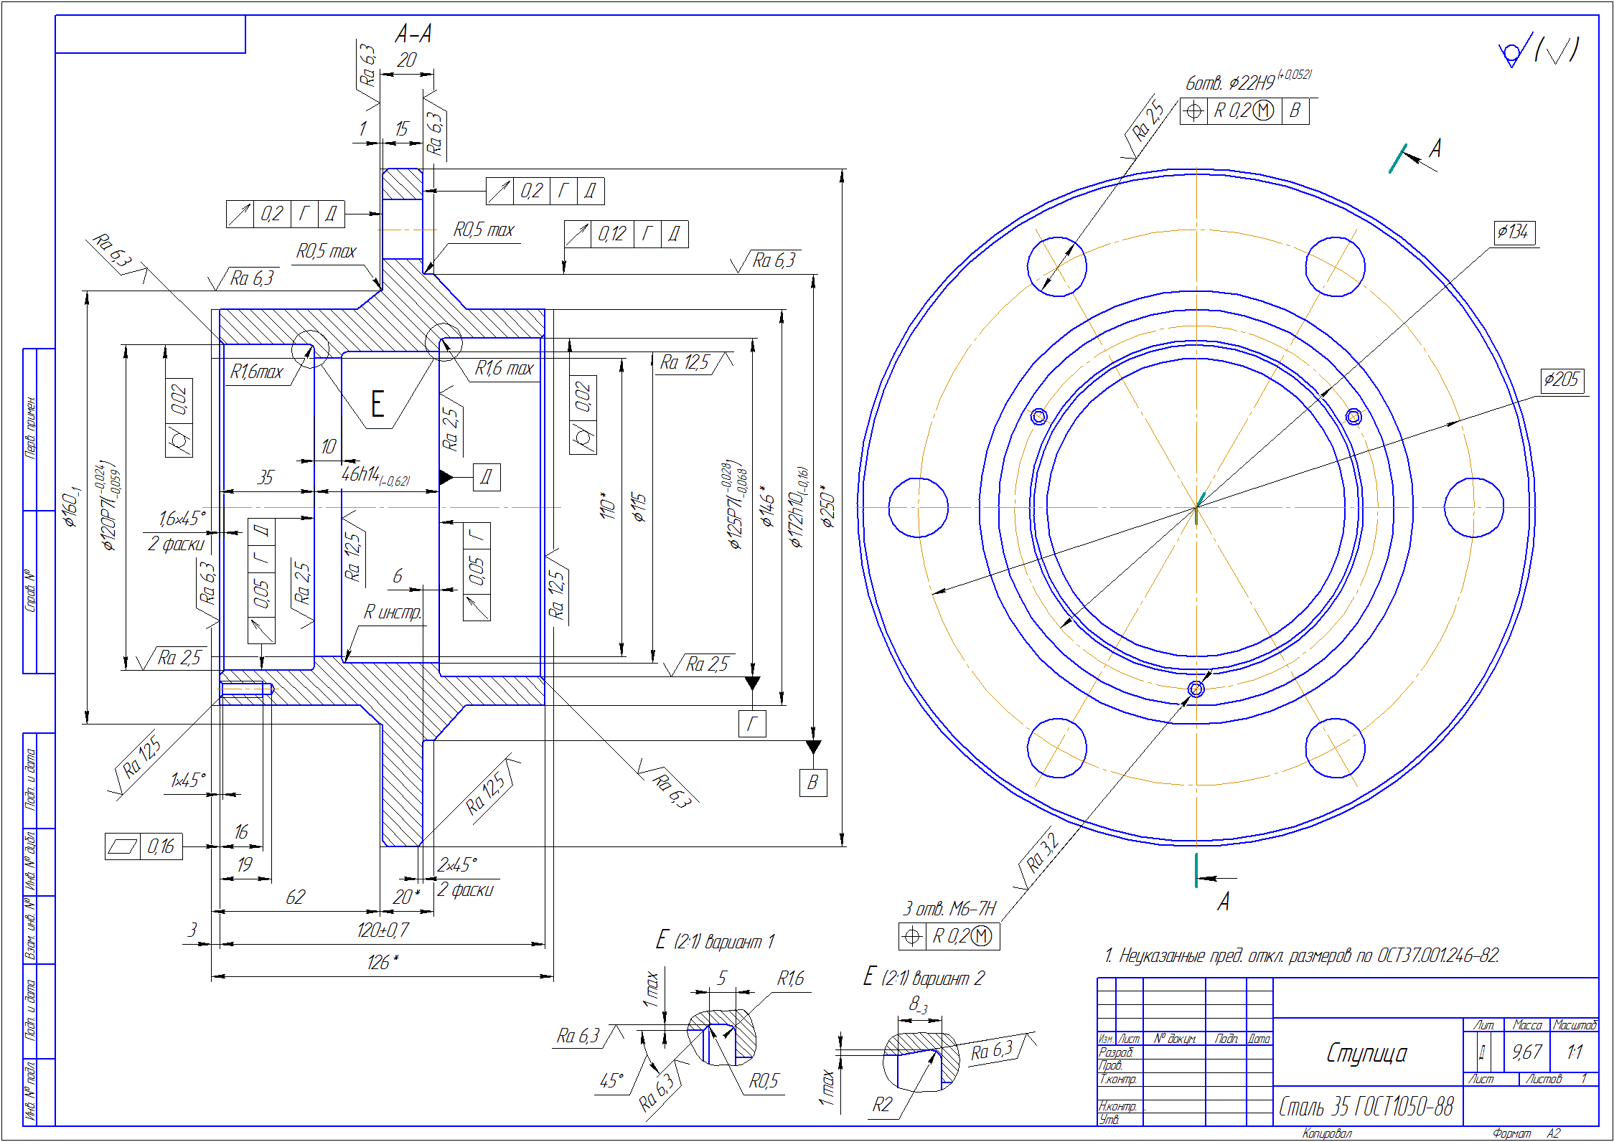Select the Масштаб column header
1614x1142 pixels.
pos(1575,1025)
